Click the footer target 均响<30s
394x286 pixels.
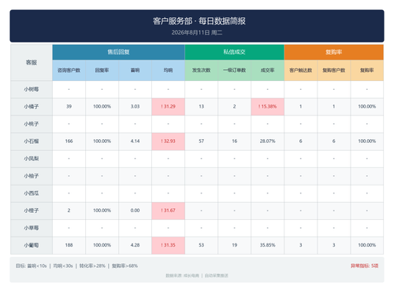coord(63,266)
